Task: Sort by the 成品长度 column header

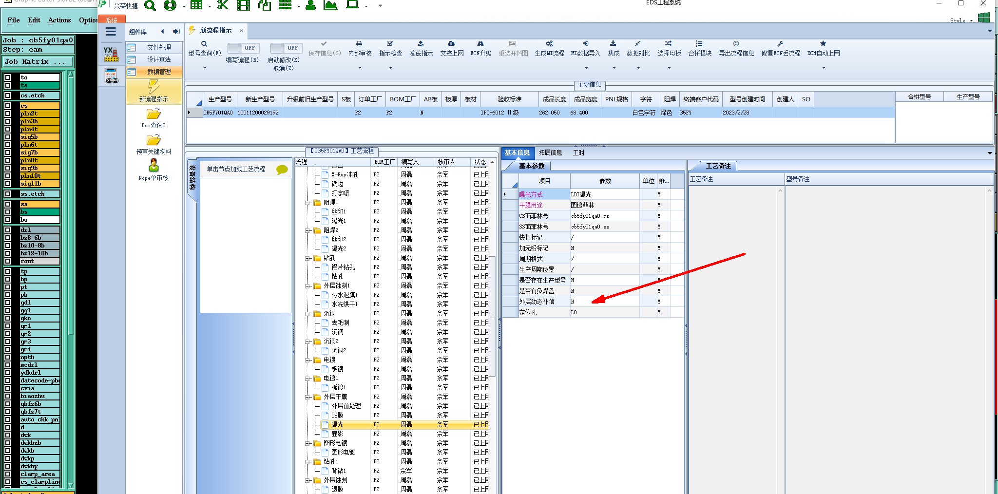Action: pyautogui.click(x=554, y=99)
